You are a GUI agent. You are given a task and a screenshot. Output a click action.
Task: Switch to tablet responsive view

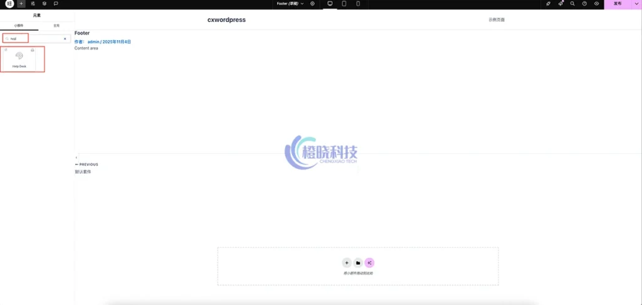click(x=344, y=4)
